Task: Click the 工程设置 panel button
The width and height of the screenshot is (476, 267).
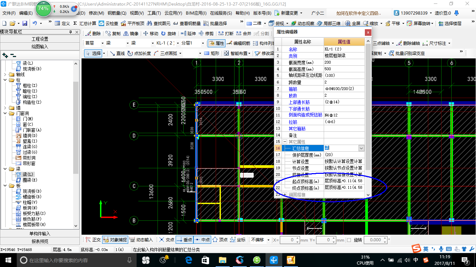Action: (40, 39)
